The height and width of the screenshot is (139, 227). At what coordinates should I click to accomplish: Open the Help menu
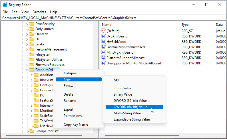tap(53, 12)
